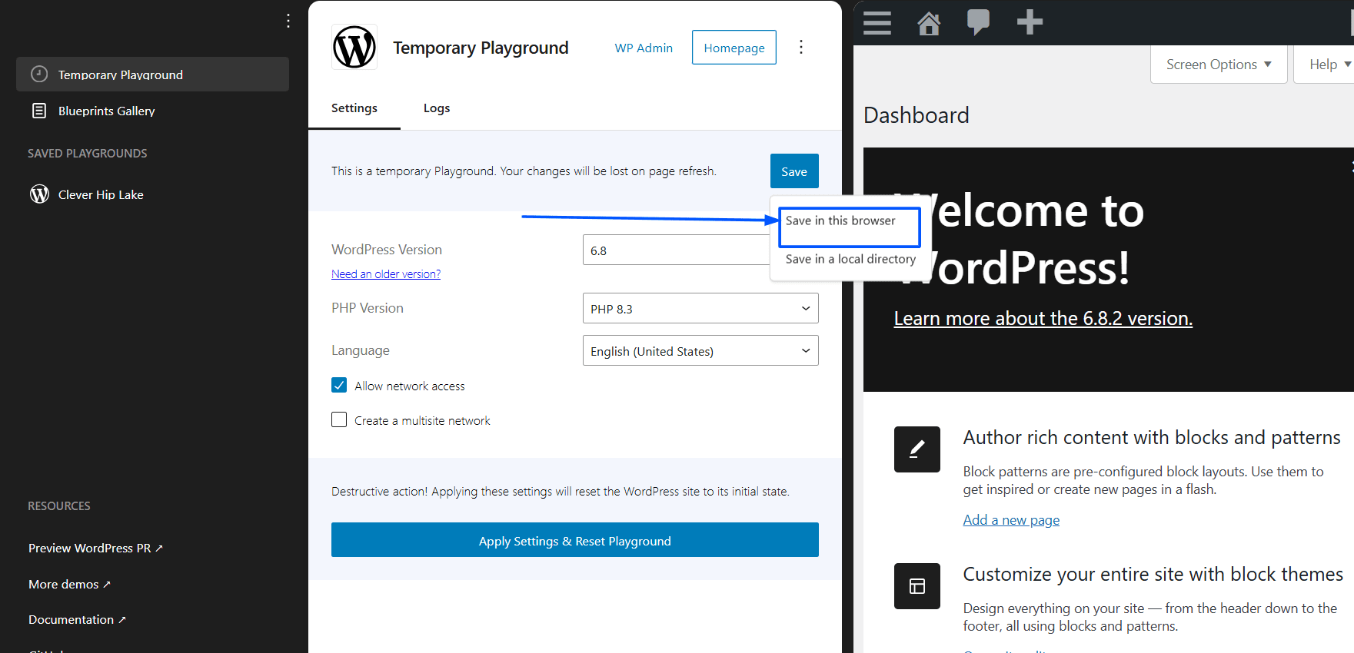The height and width of the screenshot is (653, 1354).
Task: Click the clock icon beside Temporary Playground
Action: [39, 74]
